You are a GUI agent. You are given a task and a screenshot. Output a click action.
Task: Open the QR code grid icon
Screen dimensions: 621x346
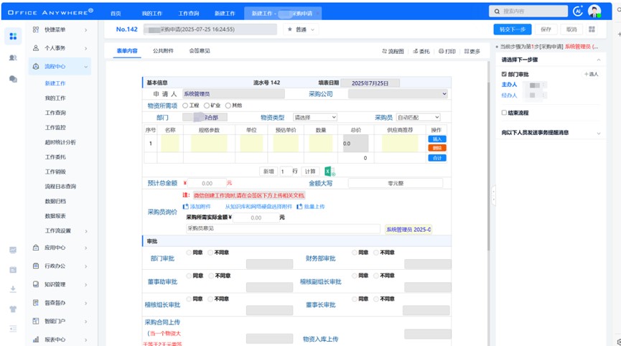coord(592,29)
